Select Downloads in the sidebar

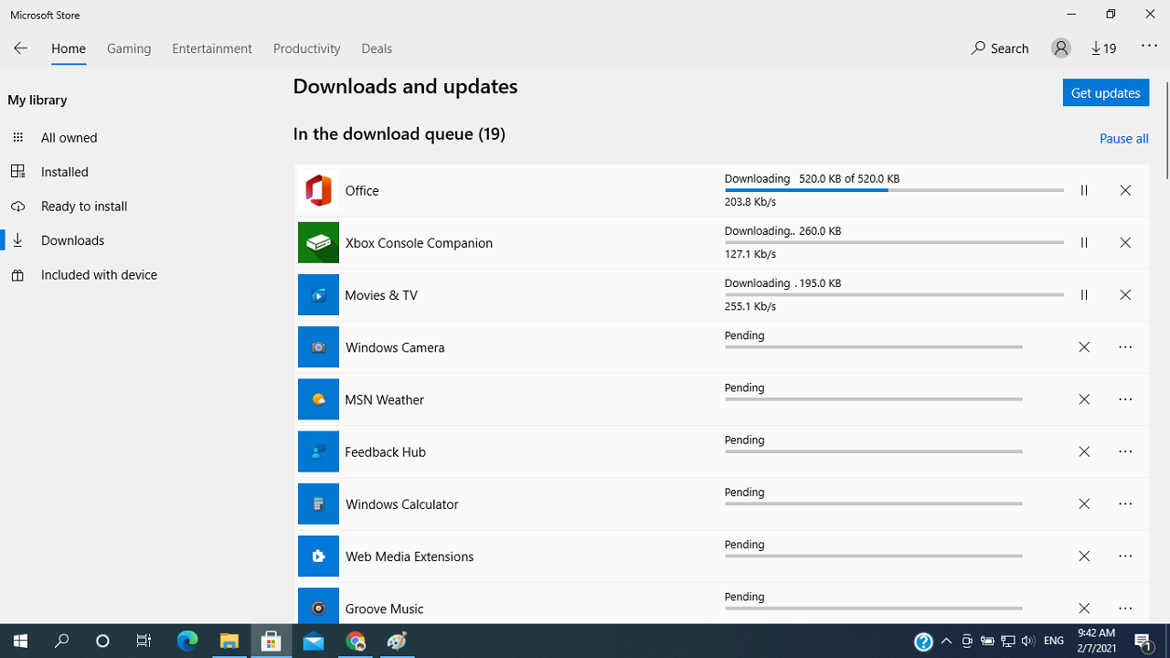pyautogui.click(x=72, y=240)
